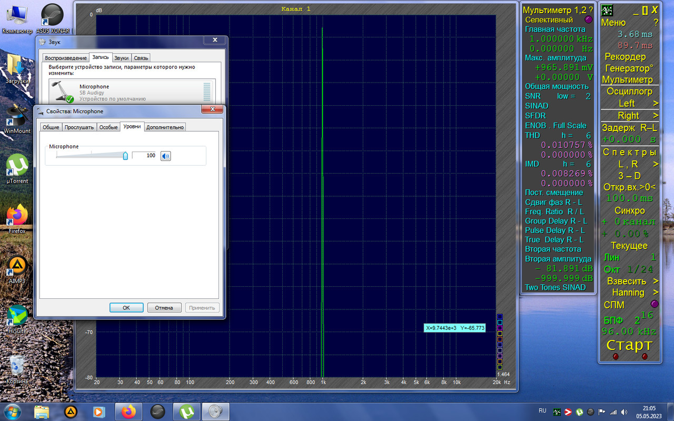Screen dimensions: 674x421
Task: Expand the Взвесить submenu arrow
Action: pyautogui.click(x=656, y=281)
